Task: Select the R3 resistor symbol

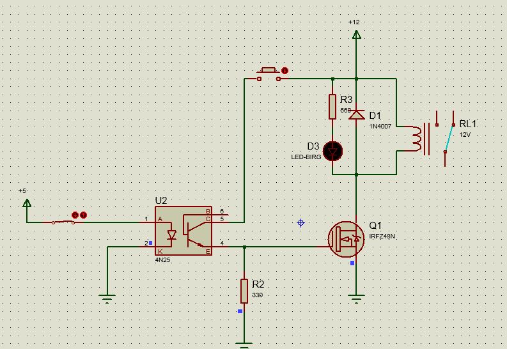Action: 332,107
